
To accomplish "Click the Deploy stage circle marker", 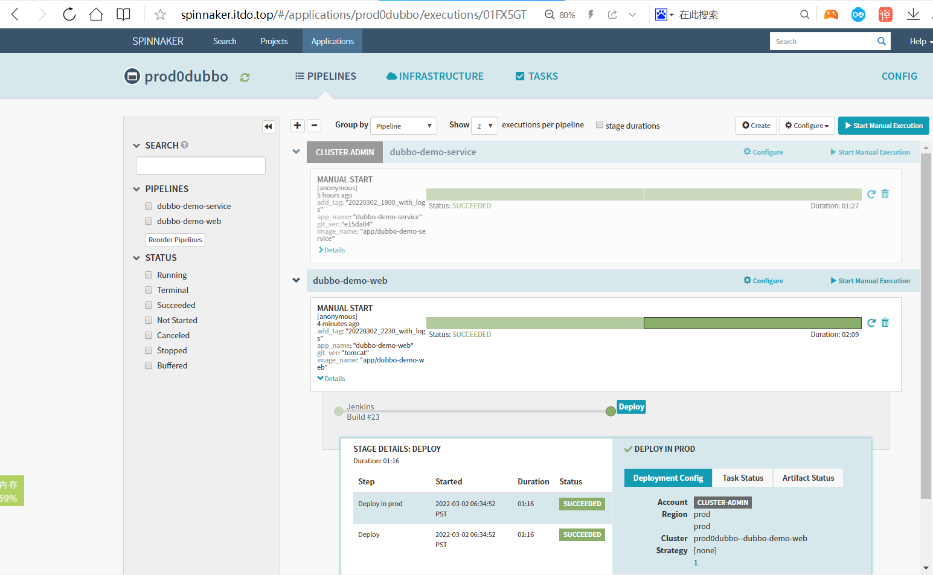I will (611, 411).
